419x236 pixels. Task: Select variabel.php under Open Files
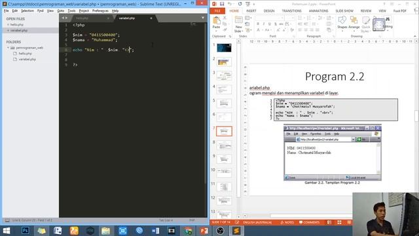pos(19,31)
